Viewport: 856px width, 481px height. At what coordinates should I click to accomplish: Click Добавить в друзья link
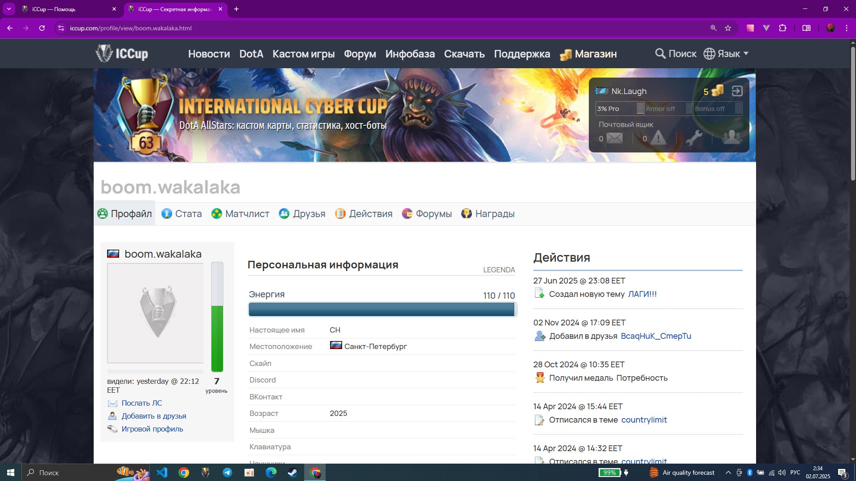pyautogui.click(x=154, y=416)
